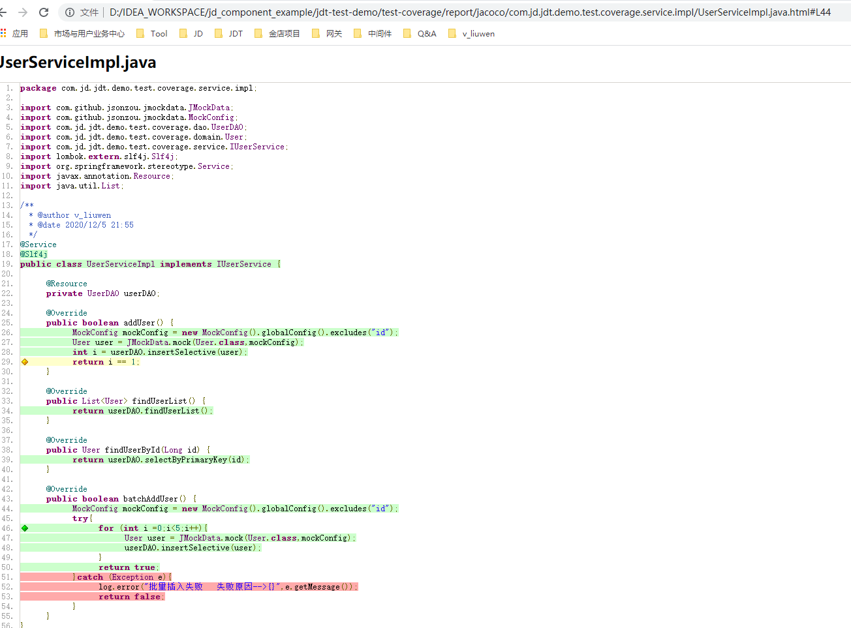Click the lombok Slf4j import line
This screenshot has width=851, height=628.
click(x=99, y=157)
